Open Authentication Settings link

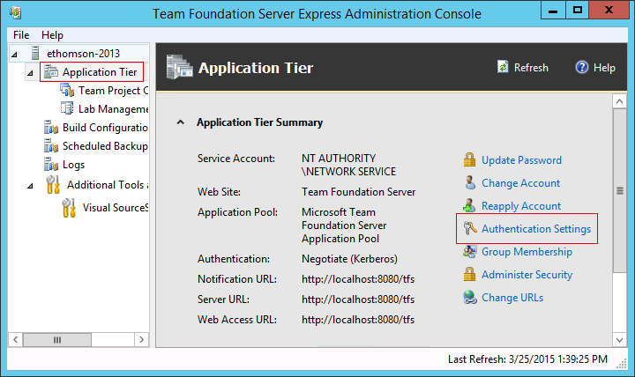pos(536,229)
